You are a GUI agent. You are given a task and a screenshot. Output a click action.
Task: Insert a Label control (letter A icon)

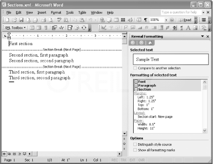pos(188,28)
